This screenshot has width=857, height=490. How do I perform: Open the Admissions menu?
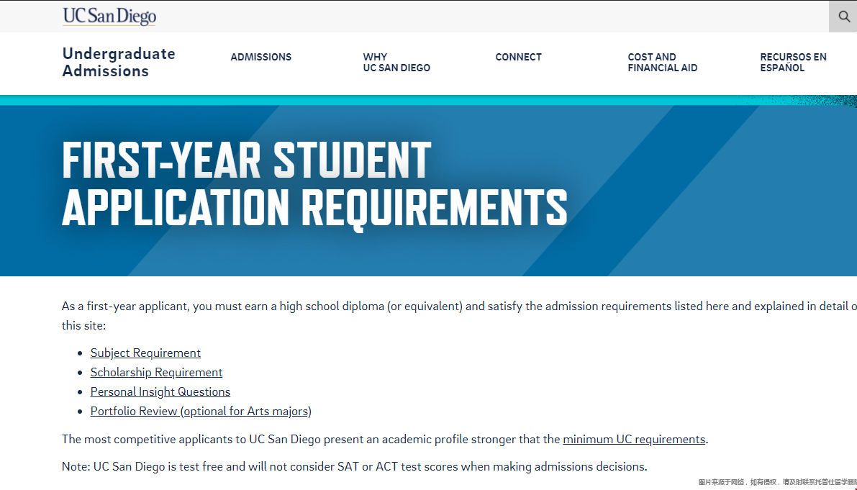[260, 57]
